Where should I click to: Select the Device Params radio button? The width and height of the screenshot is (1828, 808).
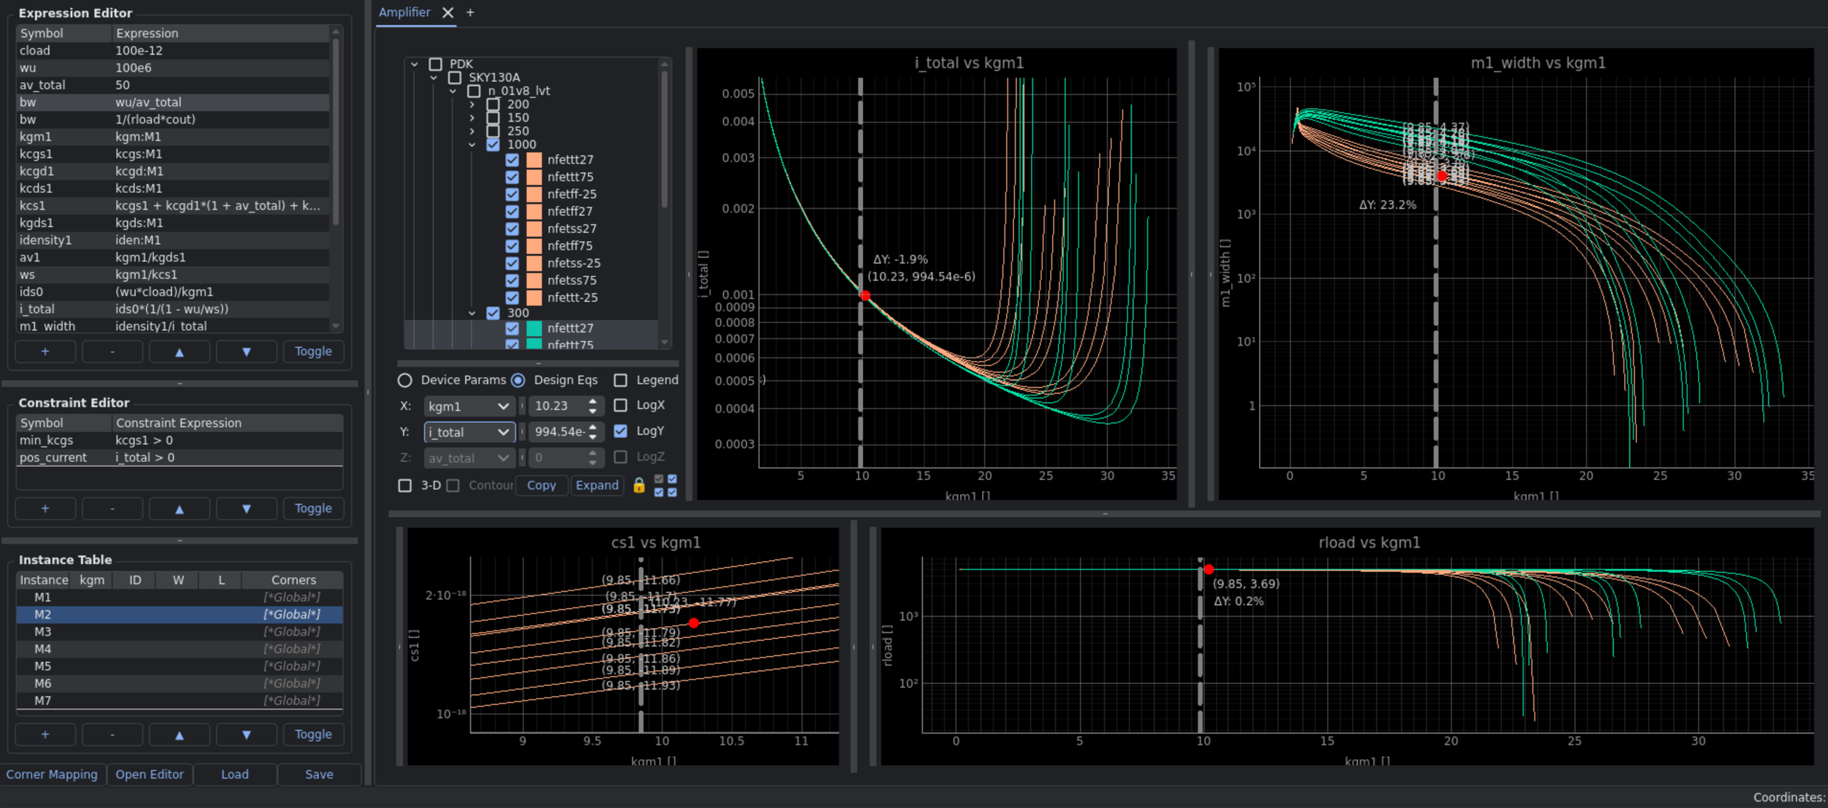point(405,380)
